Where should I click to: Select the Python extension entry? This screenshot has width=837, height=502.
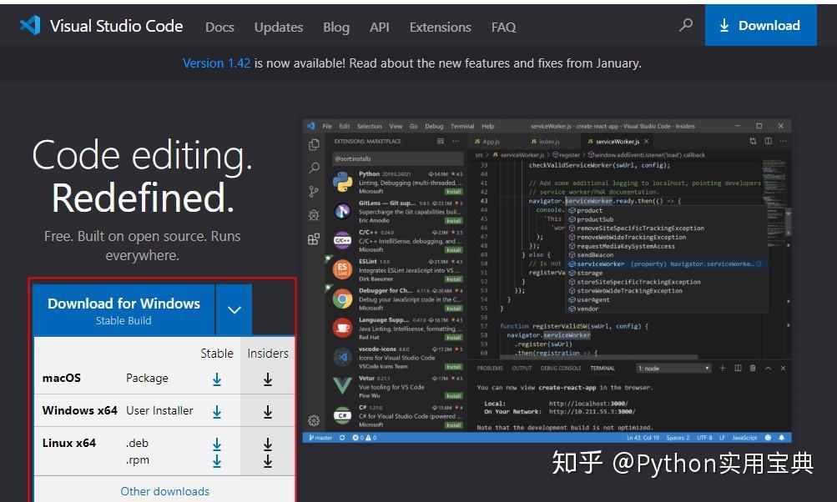click(x=398, y=183)
